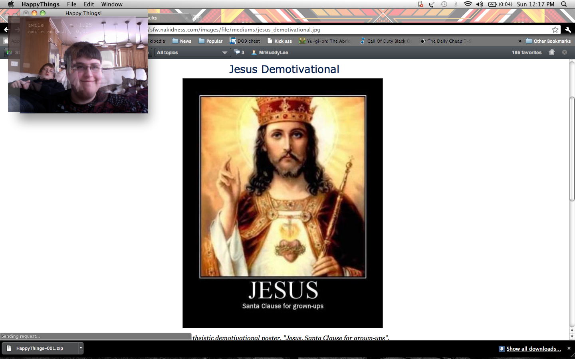Open the DQ9 cheat bookmark
The height and width of the screenshot is (359, 575).
(245, 41)
